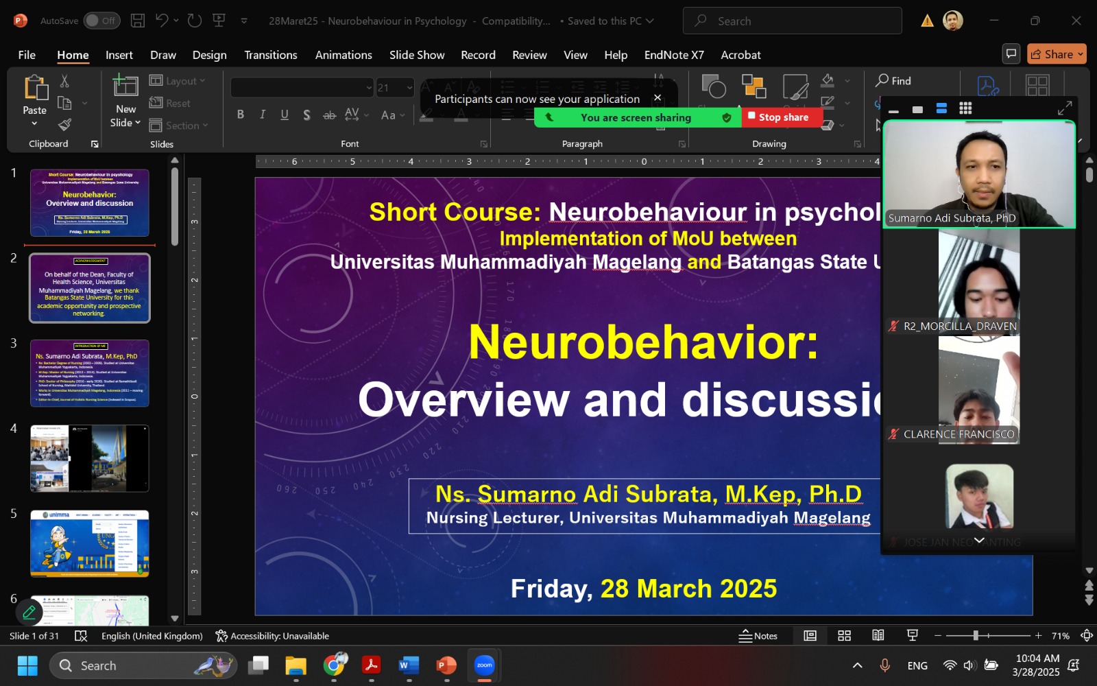The height and width of the screenshot is (686, 1097).
Task: Toggle Notes pane in status bar
Action: tap(758, 636)
